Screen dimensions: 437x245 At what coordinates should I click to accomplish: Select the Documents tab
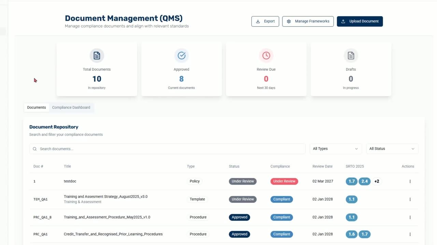(x=37, y=108)
